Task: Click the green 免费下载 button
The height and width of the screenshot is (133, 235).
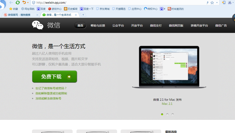Action: pyautogui.click(x=55, y=77)
